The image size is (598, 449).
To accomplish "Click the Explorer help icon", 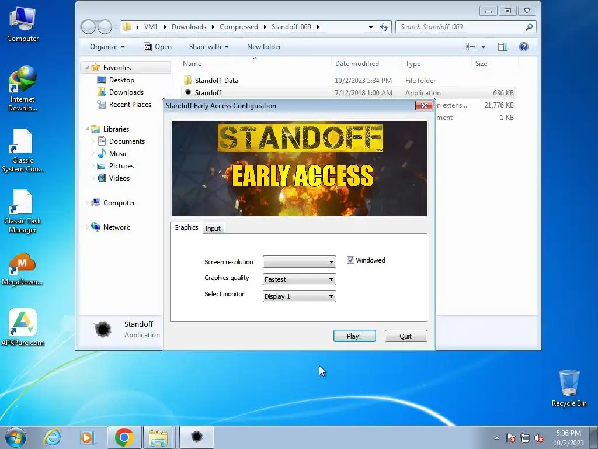I will point(524,47).
